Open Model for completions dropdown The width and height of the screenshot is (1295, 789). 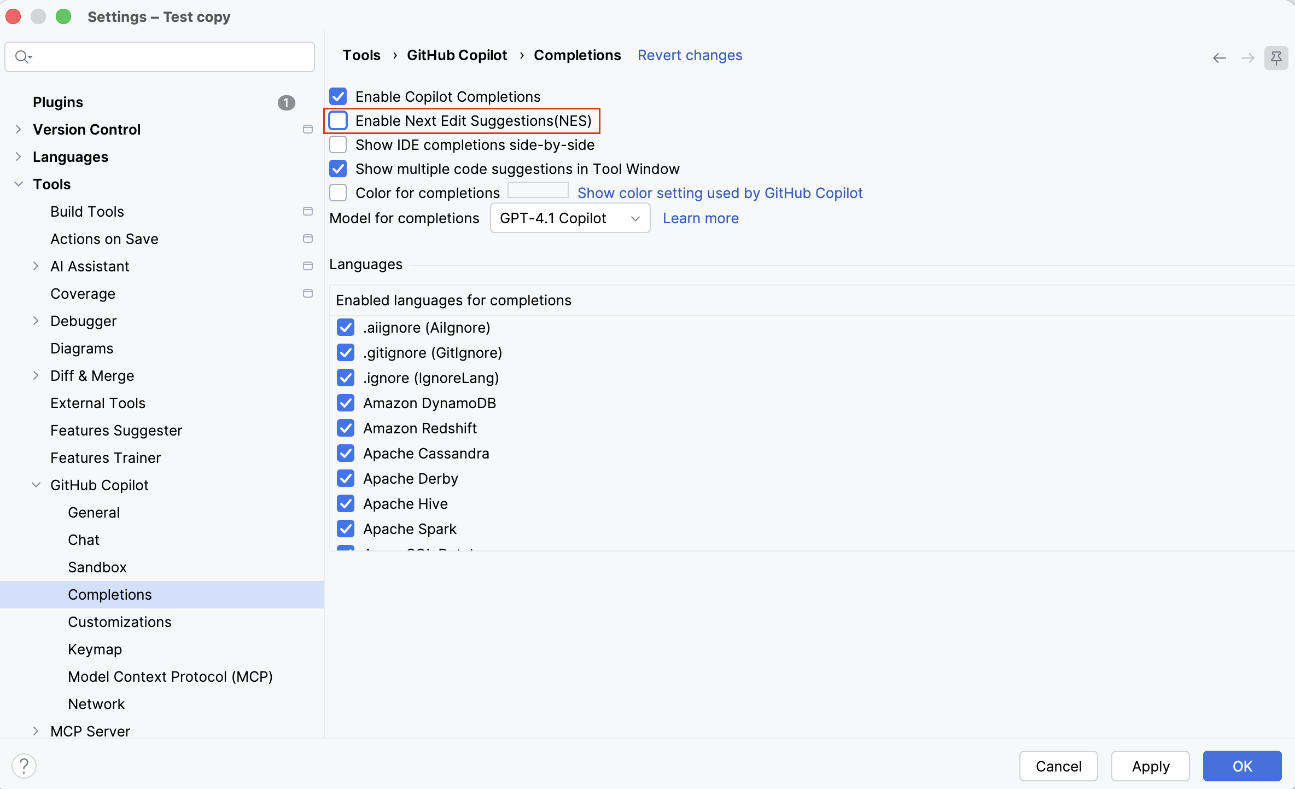point(570,218)
